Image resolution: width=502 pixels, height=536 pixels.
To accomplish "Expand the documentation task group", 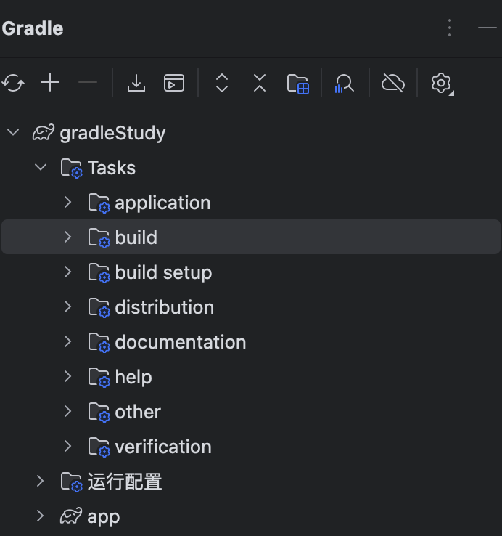I will pyautogui.click(x=68, y=341).
